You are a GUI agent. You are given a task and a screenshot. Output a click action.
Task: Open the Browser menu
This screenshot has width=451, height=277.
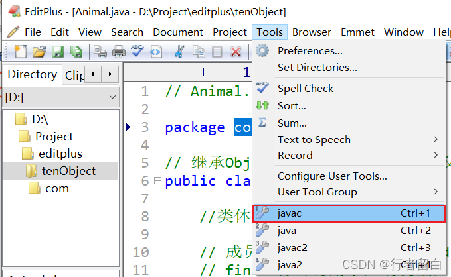[312, 32]
